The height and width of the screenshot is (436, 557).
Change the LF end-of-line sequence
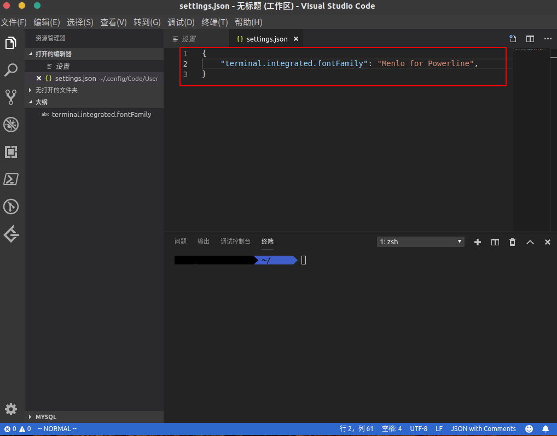[x=439, y=428]
